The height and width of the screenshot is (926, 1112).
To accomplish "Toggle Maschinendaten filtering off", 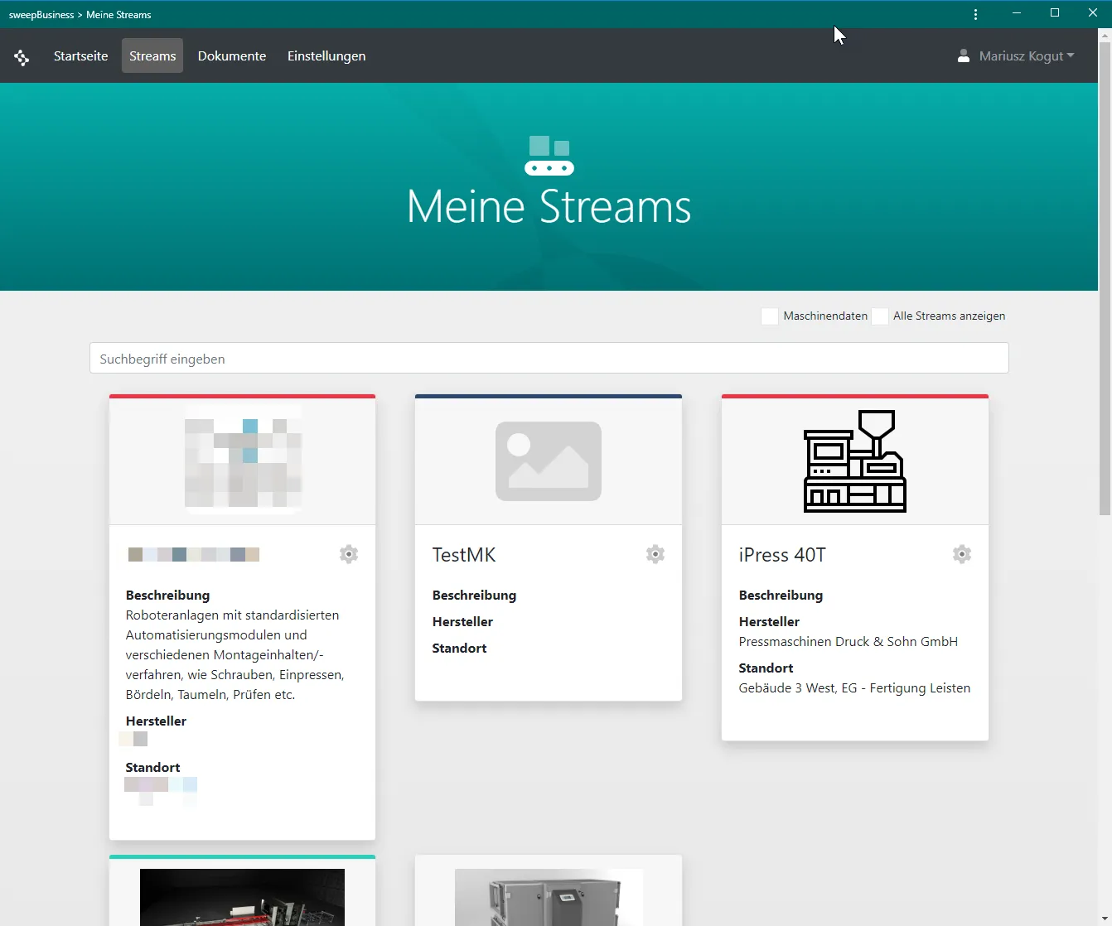I will click(769, 316).
